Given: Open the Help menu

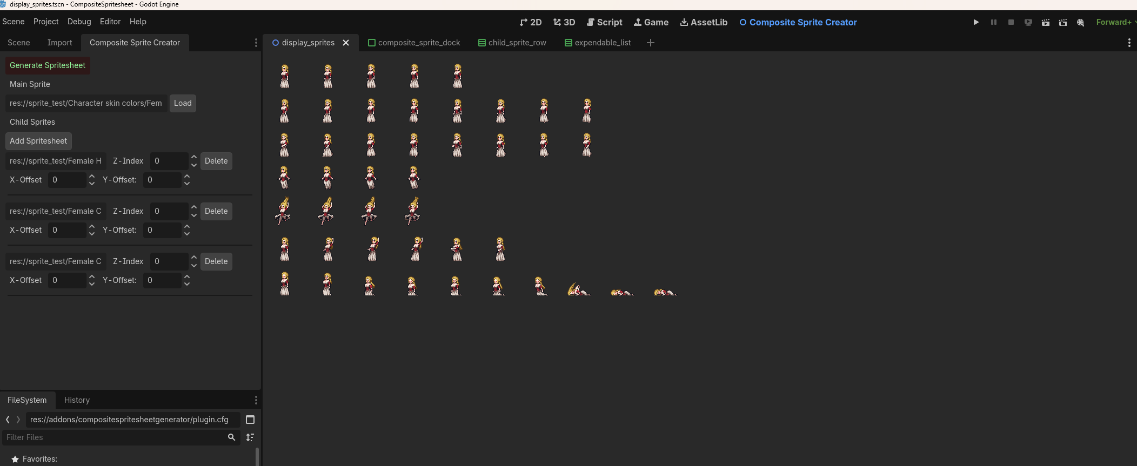Looking at the screenshot, I should point(138,22).
